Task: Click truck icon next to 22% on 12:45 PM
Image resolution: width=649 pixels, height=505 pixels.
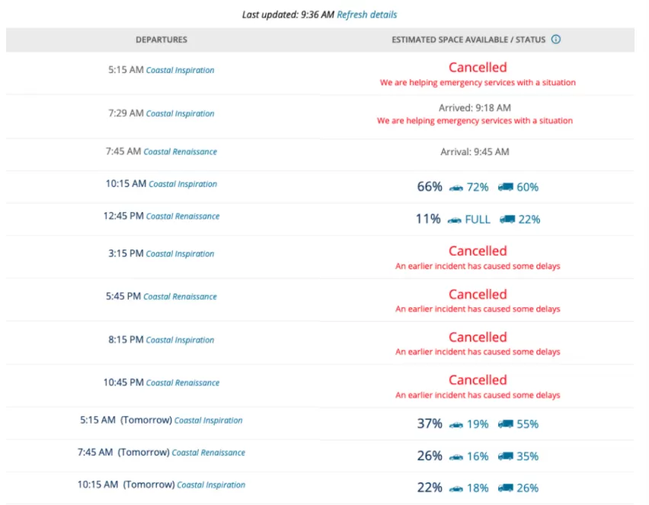Action: coord(507,219)
